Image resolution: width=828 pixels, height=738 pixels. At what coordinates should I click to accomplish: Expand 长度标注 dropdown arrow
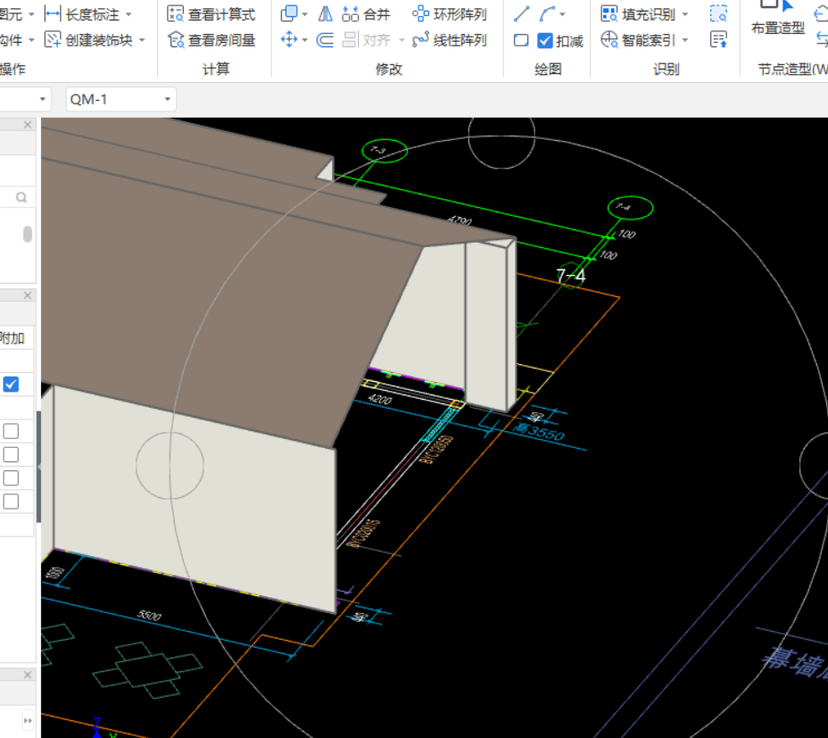pyautogui.click(x=128, y=15)
